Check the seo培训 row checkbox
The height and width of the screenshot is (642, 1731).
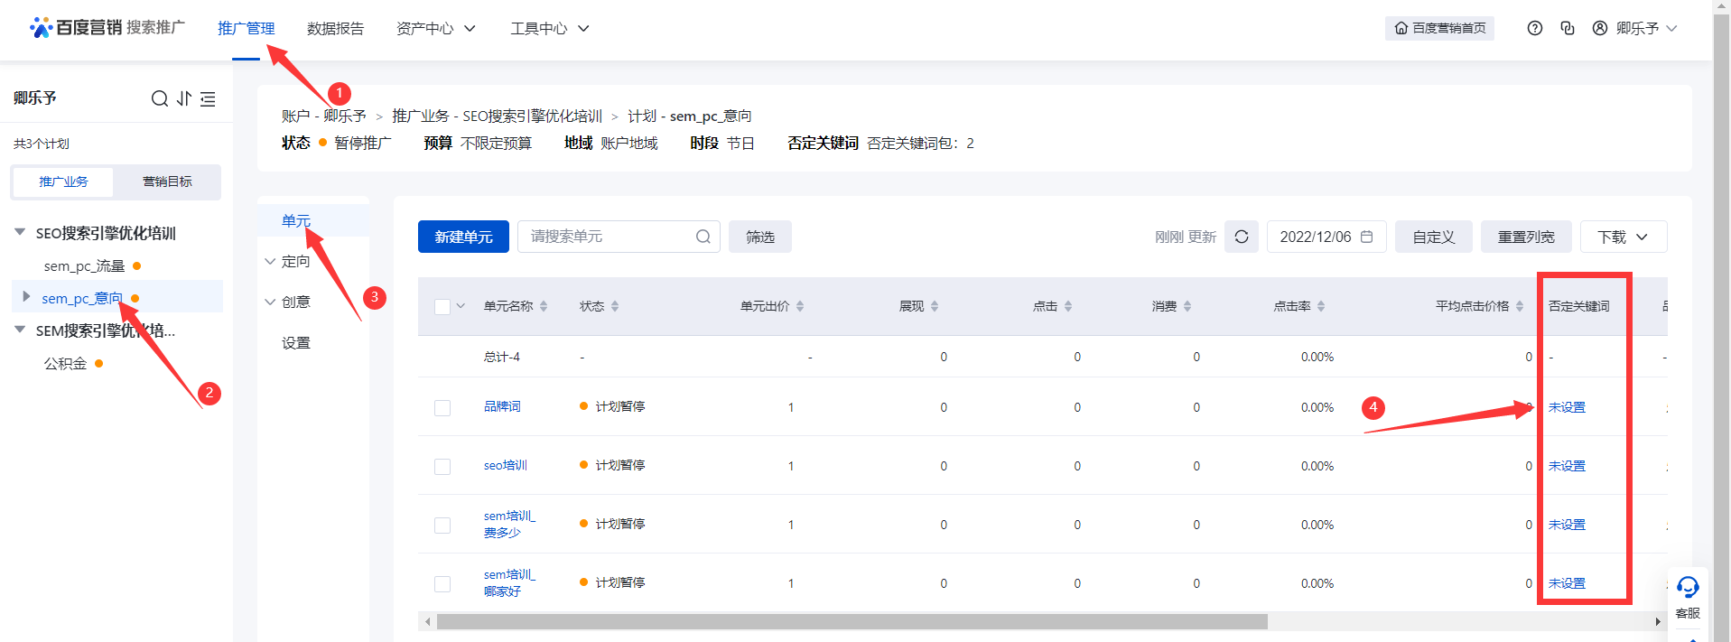click(x=442, y=466)
